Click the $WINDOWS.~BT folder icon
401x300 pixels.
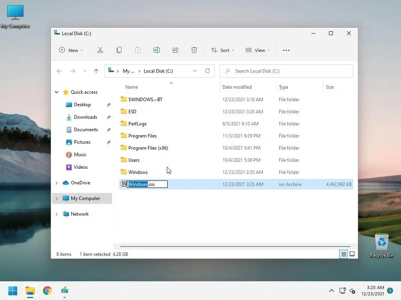(x=124, y=99)
